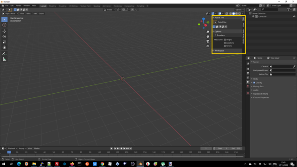Open the Playback menu in the timeline

tap(13, 148)
